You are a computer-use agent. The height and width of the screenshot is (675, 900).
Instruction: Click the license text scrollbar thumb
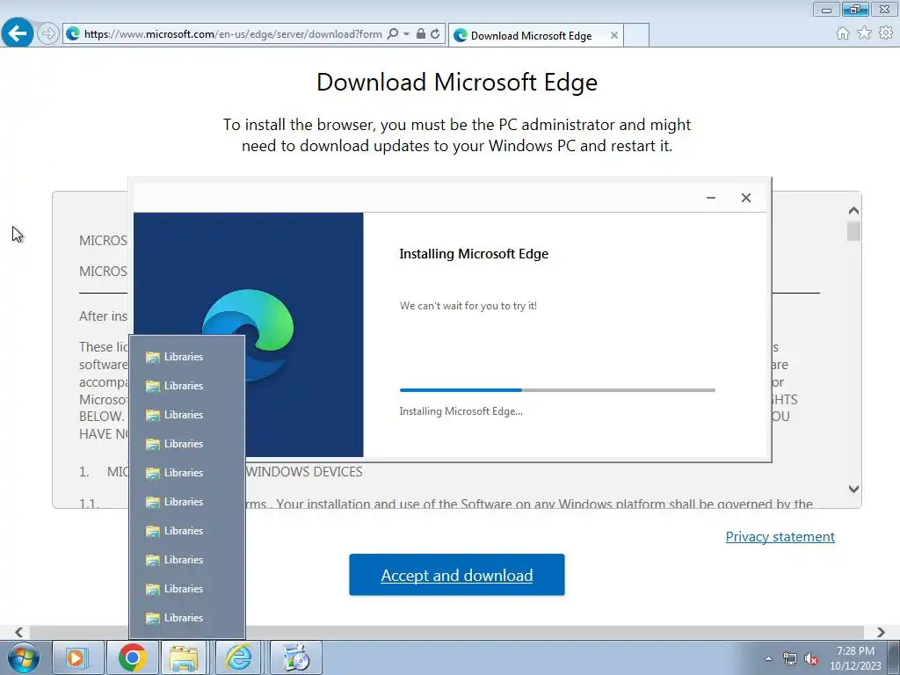point(853,231)
